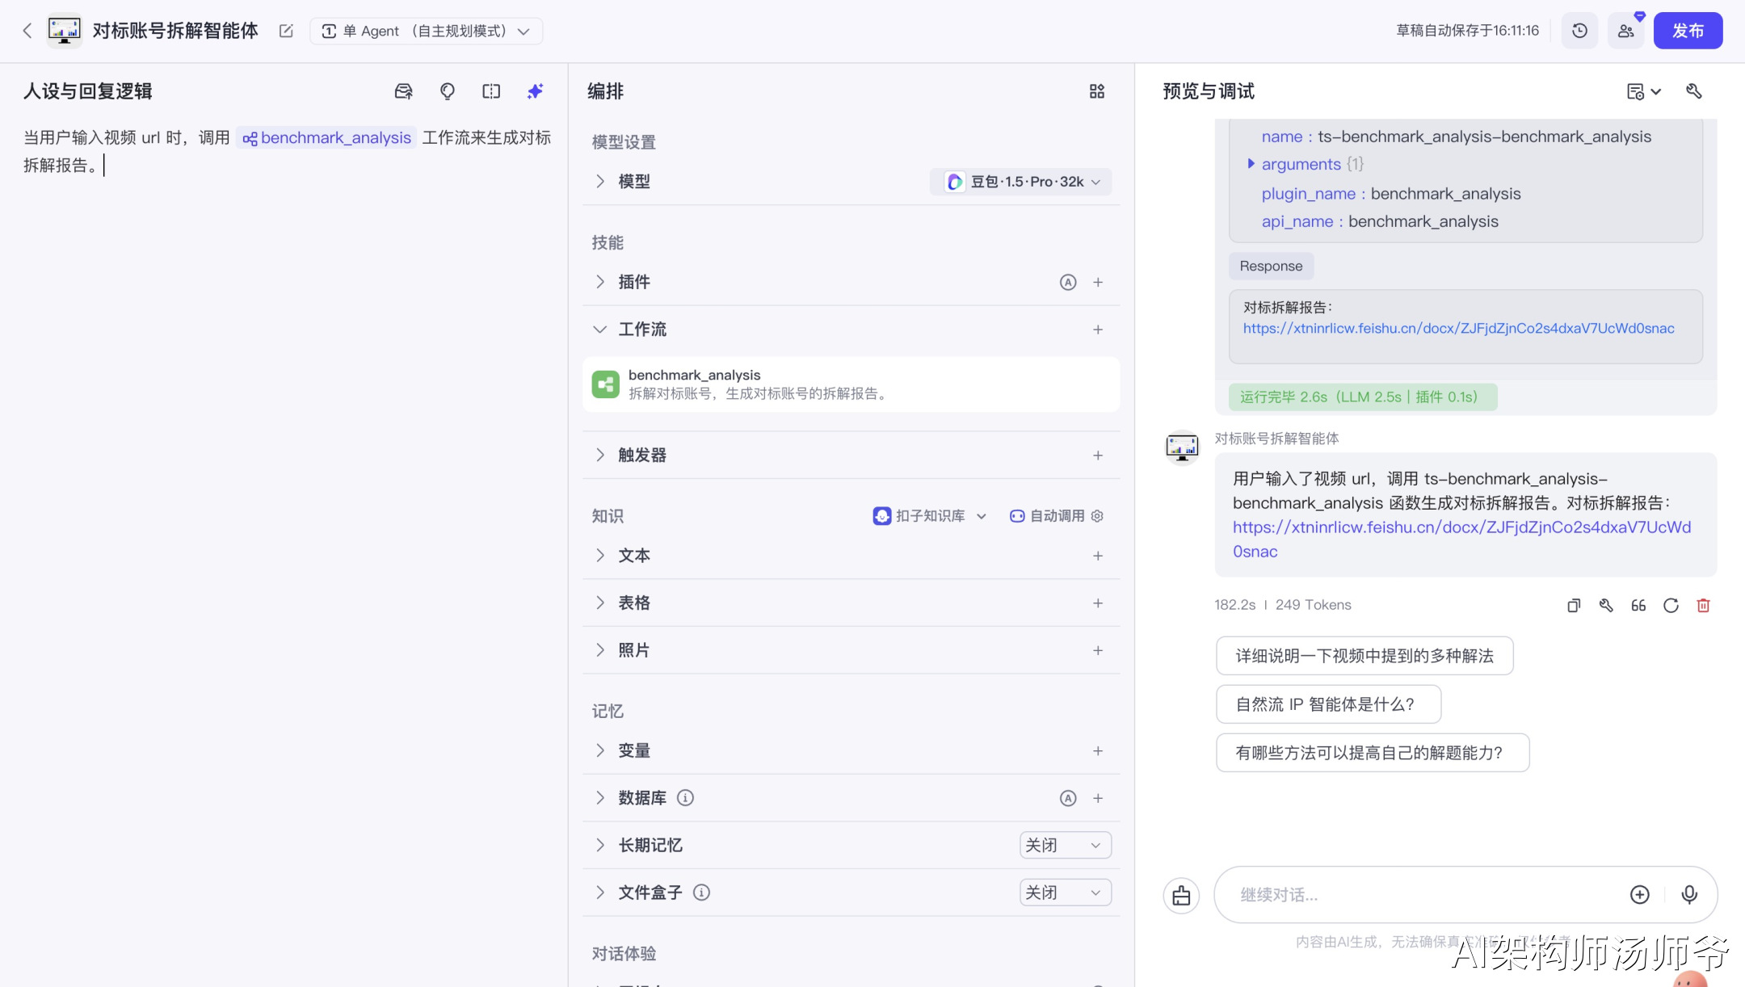Delete the chat message with trash icon
Image resolution: width=1745 pixels, height=987 pixels.
(1703, 605)
